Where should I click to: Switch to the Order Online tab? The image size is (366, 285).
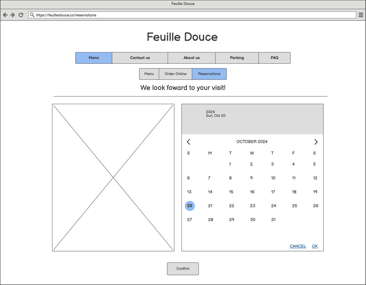tap(175, 74)
